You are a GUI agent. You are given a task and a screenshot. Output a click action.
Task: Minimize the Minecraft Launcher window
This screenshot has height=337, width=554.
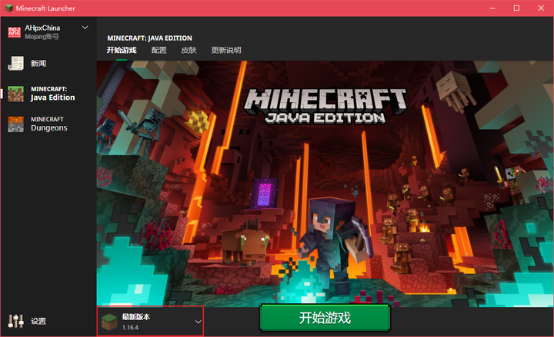point(492,8)
